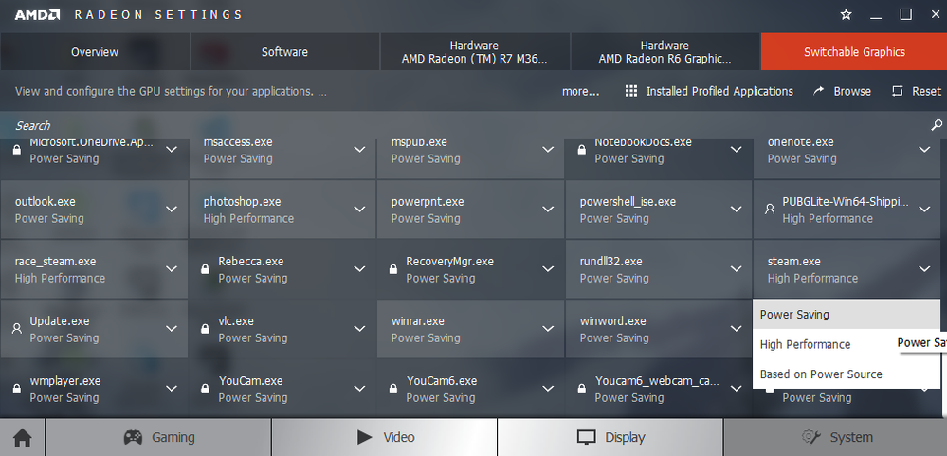Click lock icon on YouCam.exe

coord(205,389)
